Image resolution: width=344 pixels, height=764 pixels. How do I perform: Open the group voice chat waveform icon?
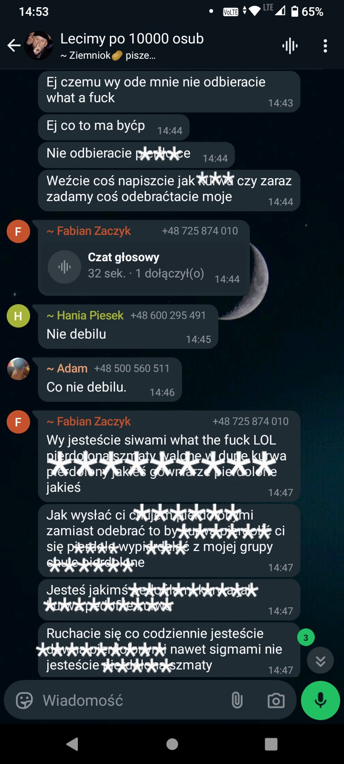point(290,46)
